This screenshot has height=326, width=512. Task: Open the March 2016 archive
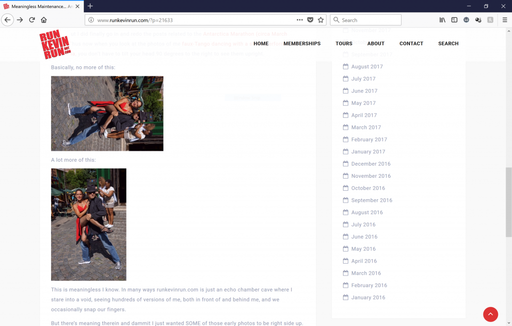[365, 273]
